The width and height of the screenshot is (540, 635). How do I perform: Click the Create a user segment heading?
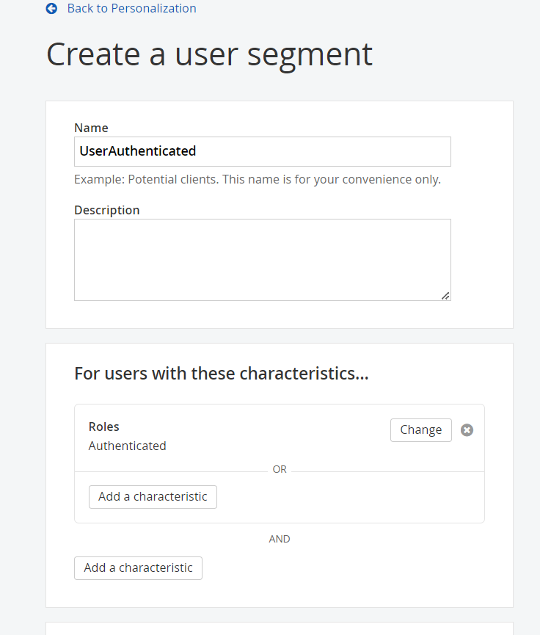pos(209,54)
